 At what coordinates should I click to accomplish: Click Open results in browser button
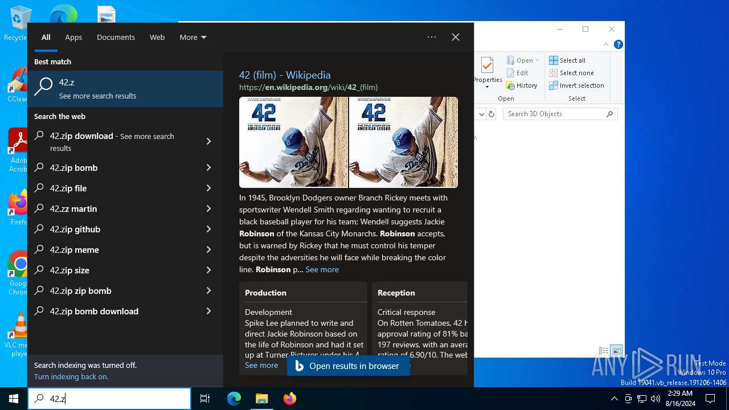pos(348,366)
